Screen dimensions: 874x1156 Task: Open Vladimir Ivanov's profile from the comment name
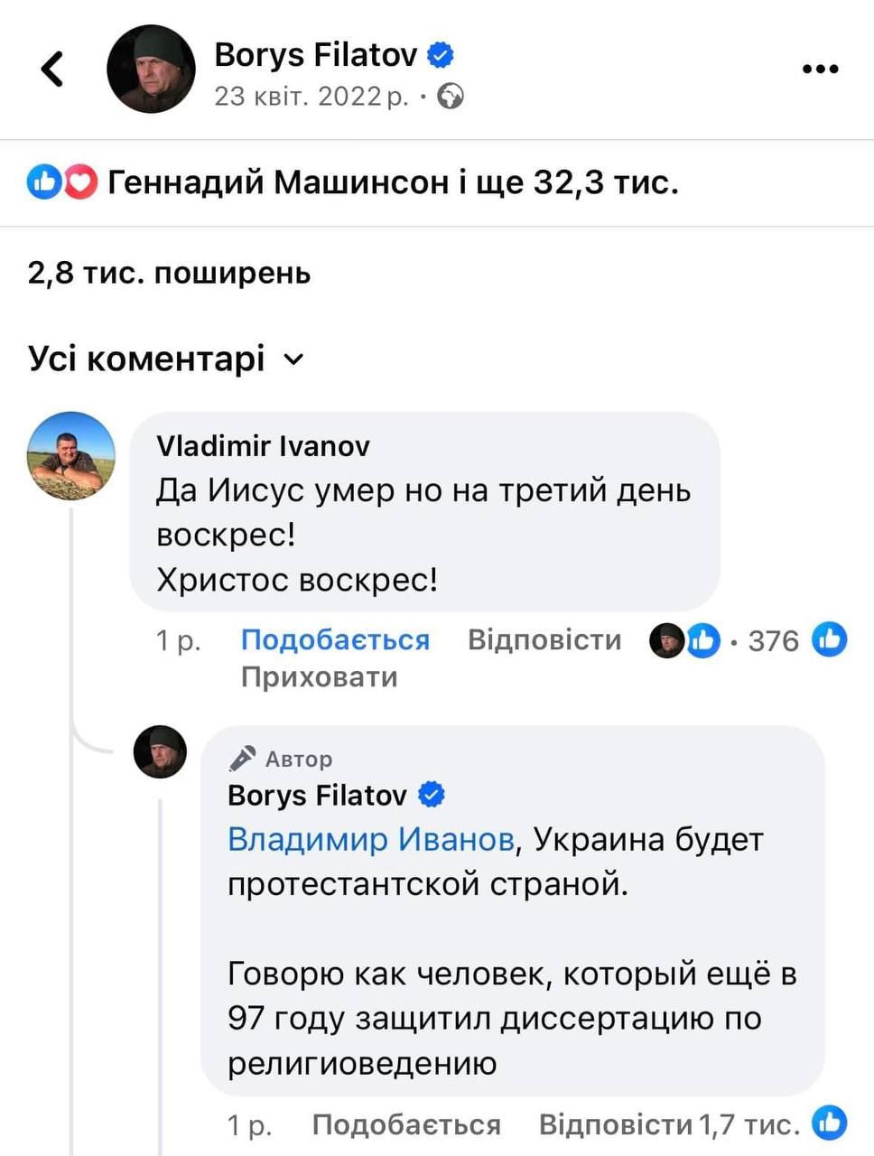click(263, 445)
